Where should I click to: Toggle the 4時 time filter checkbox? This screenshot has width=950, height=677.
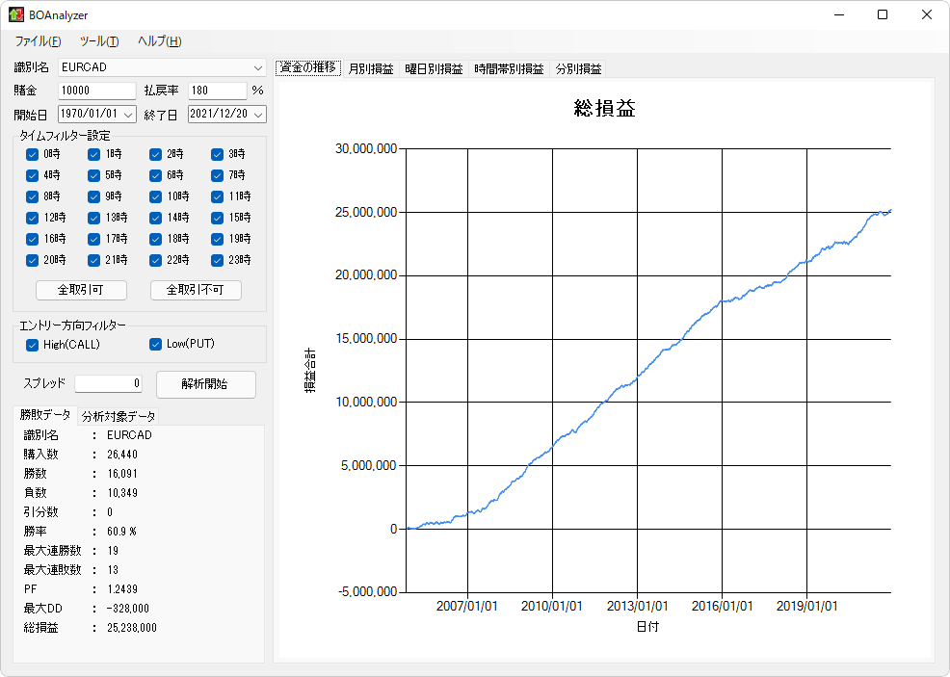tap(32, 175)
